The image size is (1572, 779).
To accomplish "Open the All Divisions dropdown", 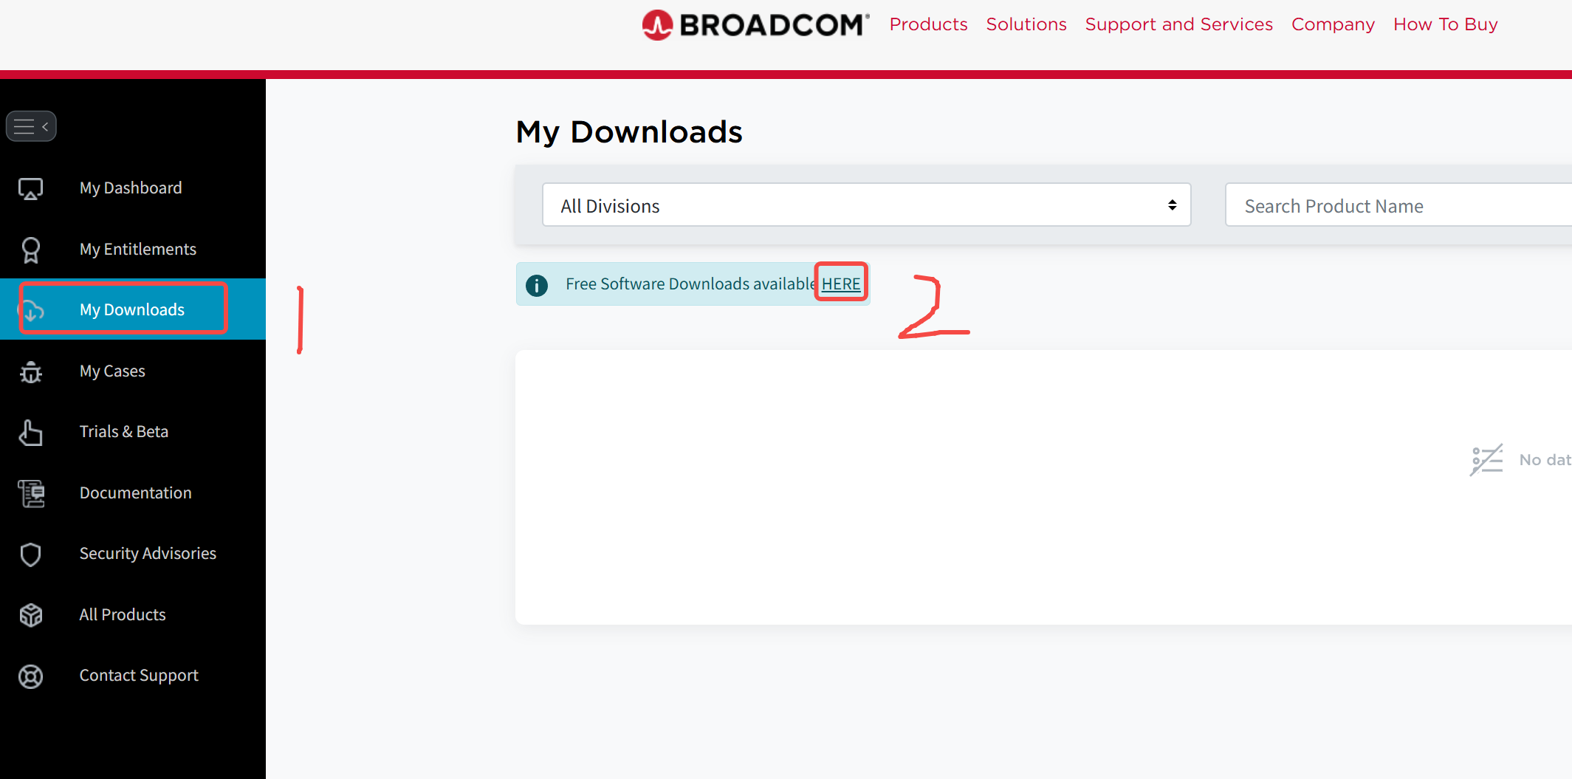I will coord(866,205).
